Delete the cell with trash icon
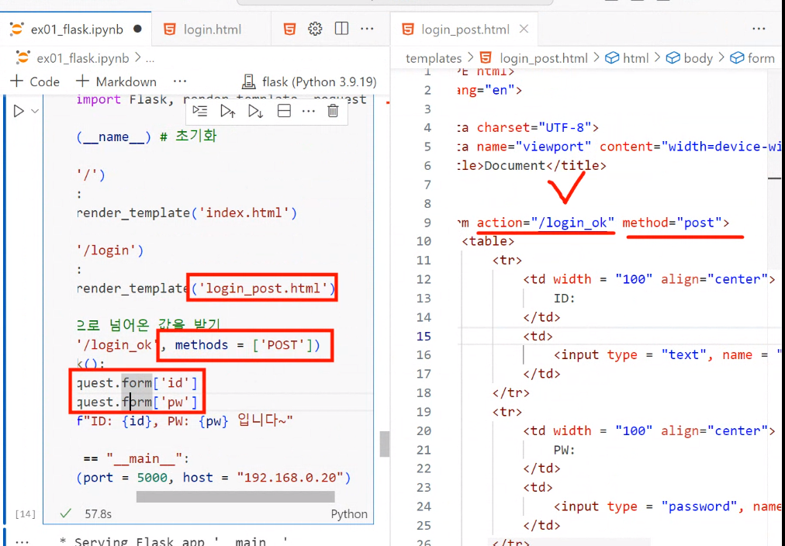The height and width of the screenshot is (546, 785). click(x=333, y=111)
